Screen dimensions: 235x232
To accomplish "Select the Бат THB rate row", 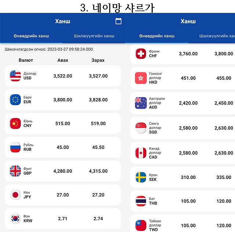I will click(183, 201).
